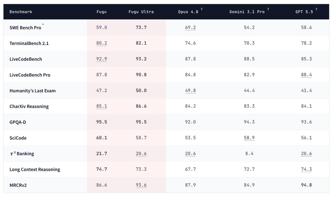Click the underlined 58.9 SciCode score
The width and height of the screenshot is (333, 197).
point(249,138)
